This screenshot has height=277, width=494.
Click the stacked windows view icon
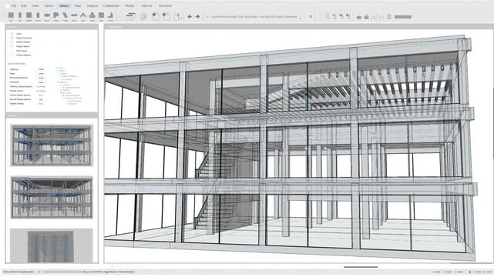130,16
